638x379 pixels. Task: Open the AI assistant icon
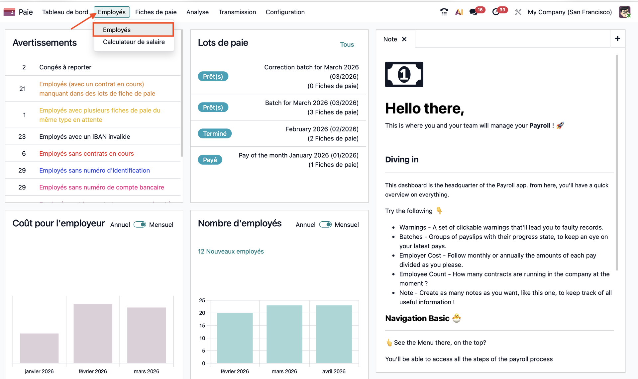coord(459,12)
